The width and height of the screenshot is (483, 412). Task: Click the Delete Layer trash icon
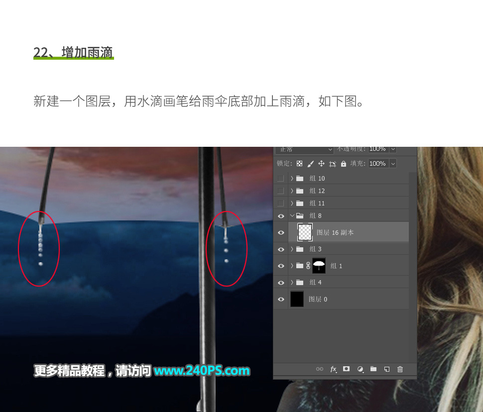point(400,369)
